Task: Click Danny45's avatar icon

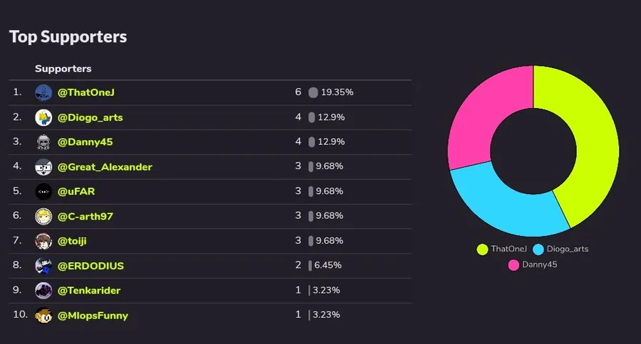Action: [43, 142]
